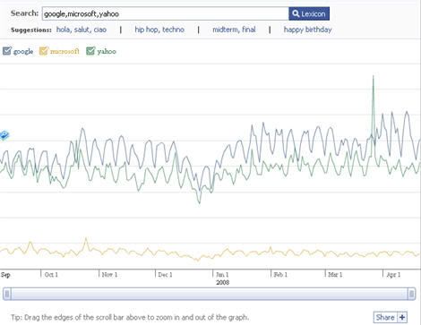Focus the search field with google,microsoft,yahoo
Screen dimensions: 421x325
pos(165,13)
